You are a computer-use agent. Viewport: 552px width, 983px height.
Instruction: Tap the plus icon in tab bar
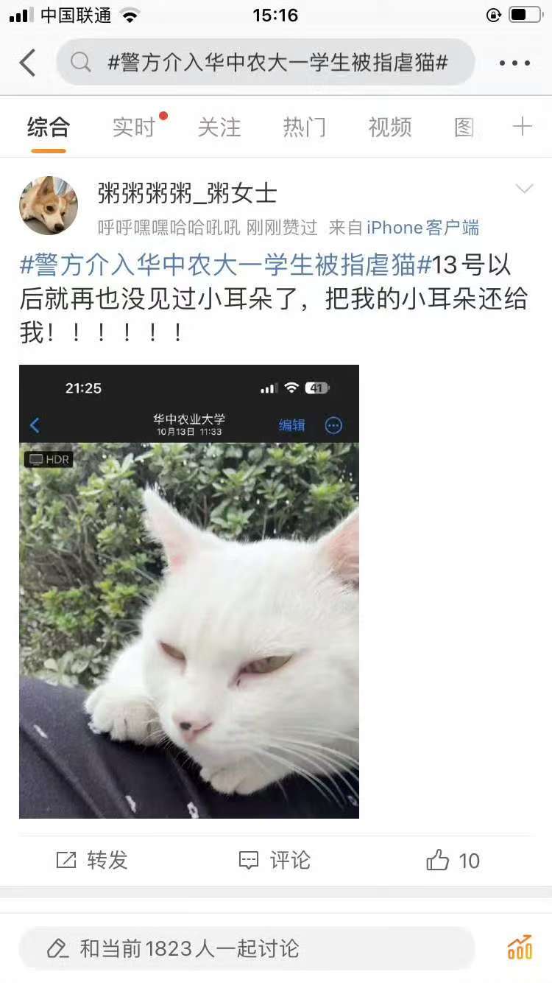523,127
